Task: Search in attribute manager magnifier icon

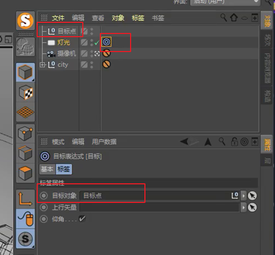Action: point(222,141)
